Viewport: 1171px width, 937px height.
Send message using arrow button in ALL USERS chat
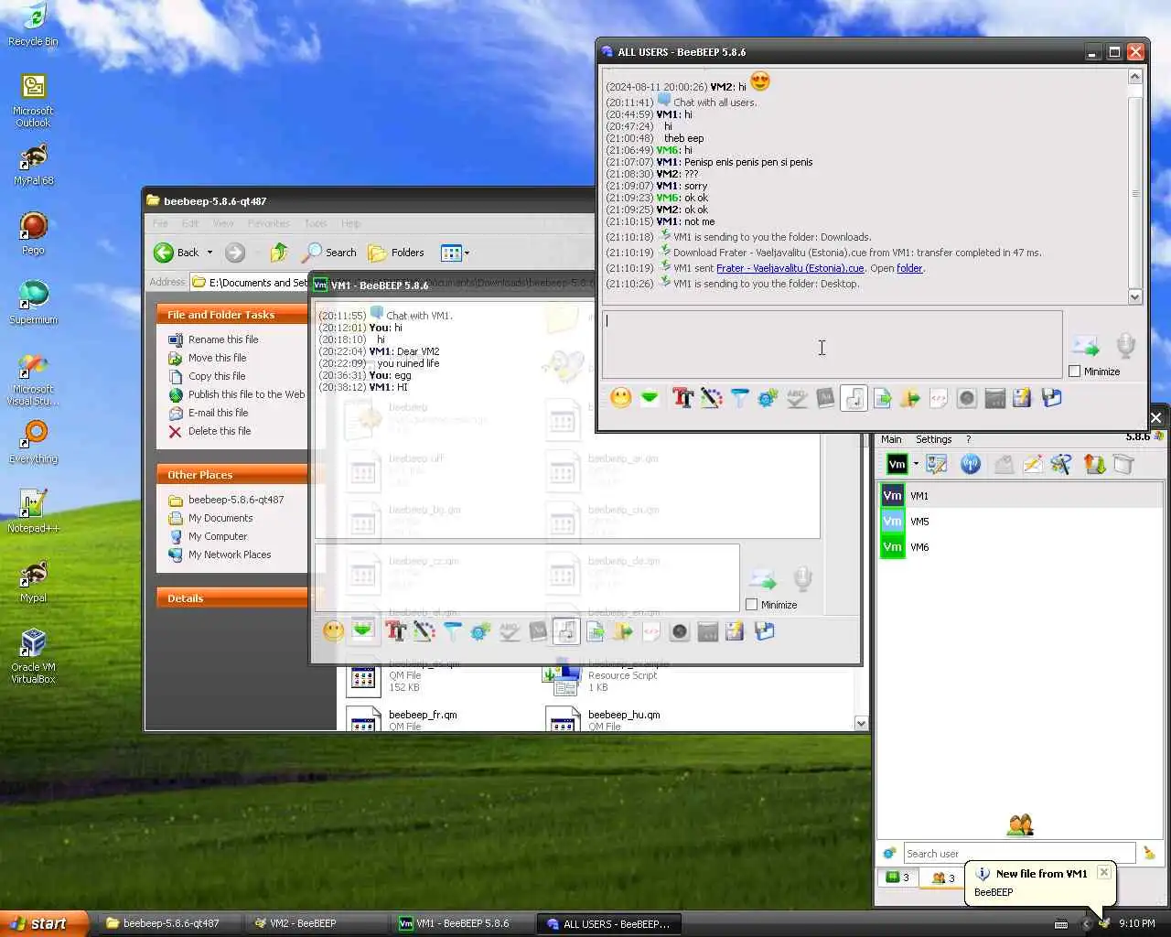click(1086, 346)
